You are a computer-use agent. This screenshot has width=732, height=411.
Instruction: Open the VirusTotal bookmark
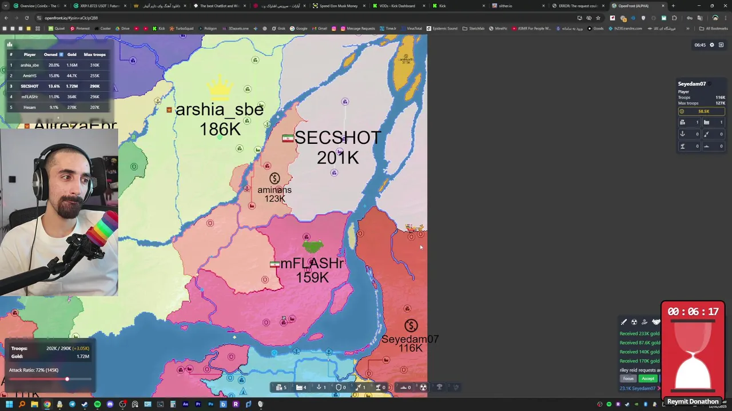[412, 29]
